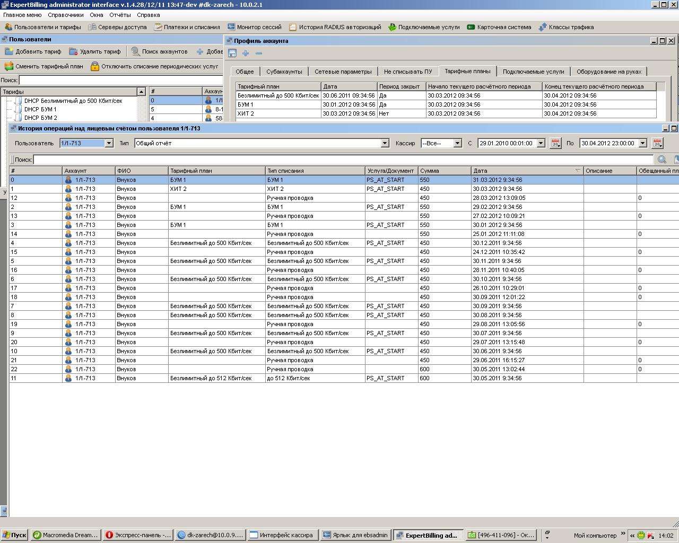Click Поиск аккаунтов button

(159, 51)
